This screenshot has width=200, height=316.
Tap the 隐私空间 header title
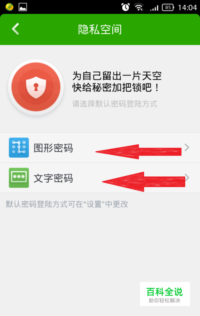coord(100,30)
